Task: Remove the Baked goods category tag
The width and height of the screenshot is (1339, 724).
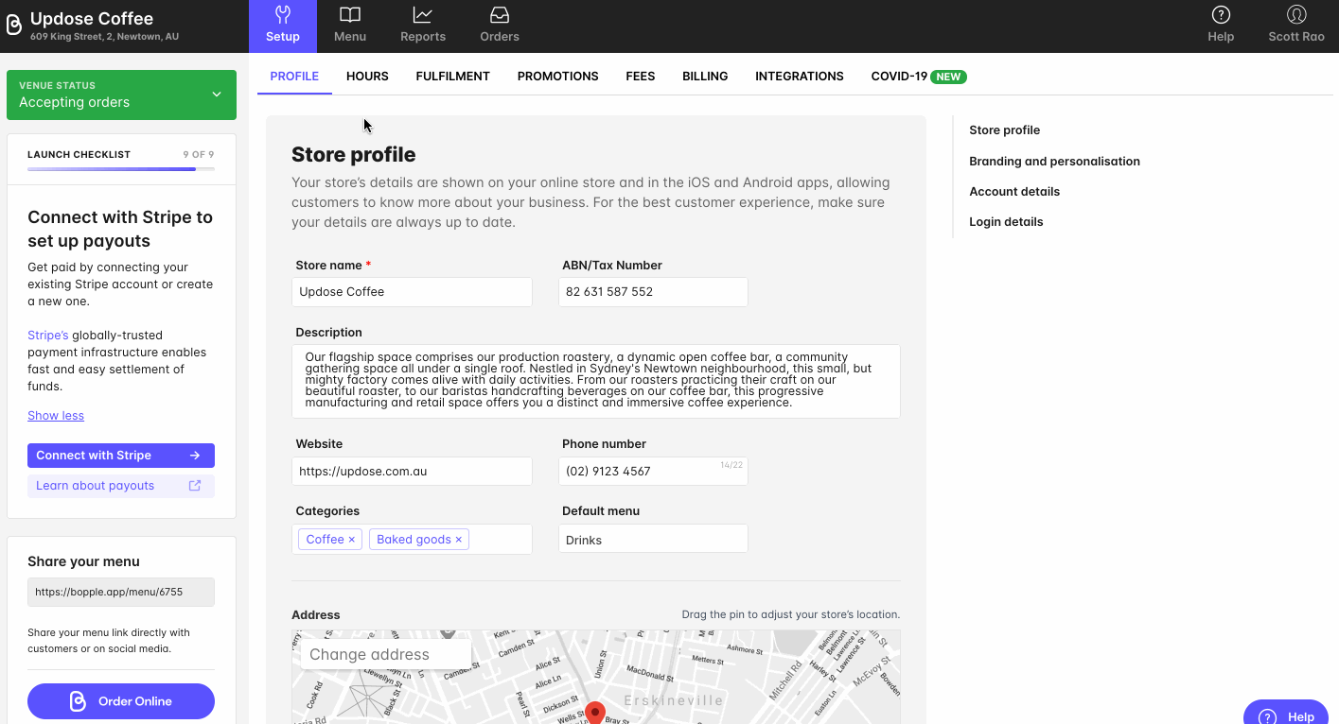Action: click(x=458, y=540)
